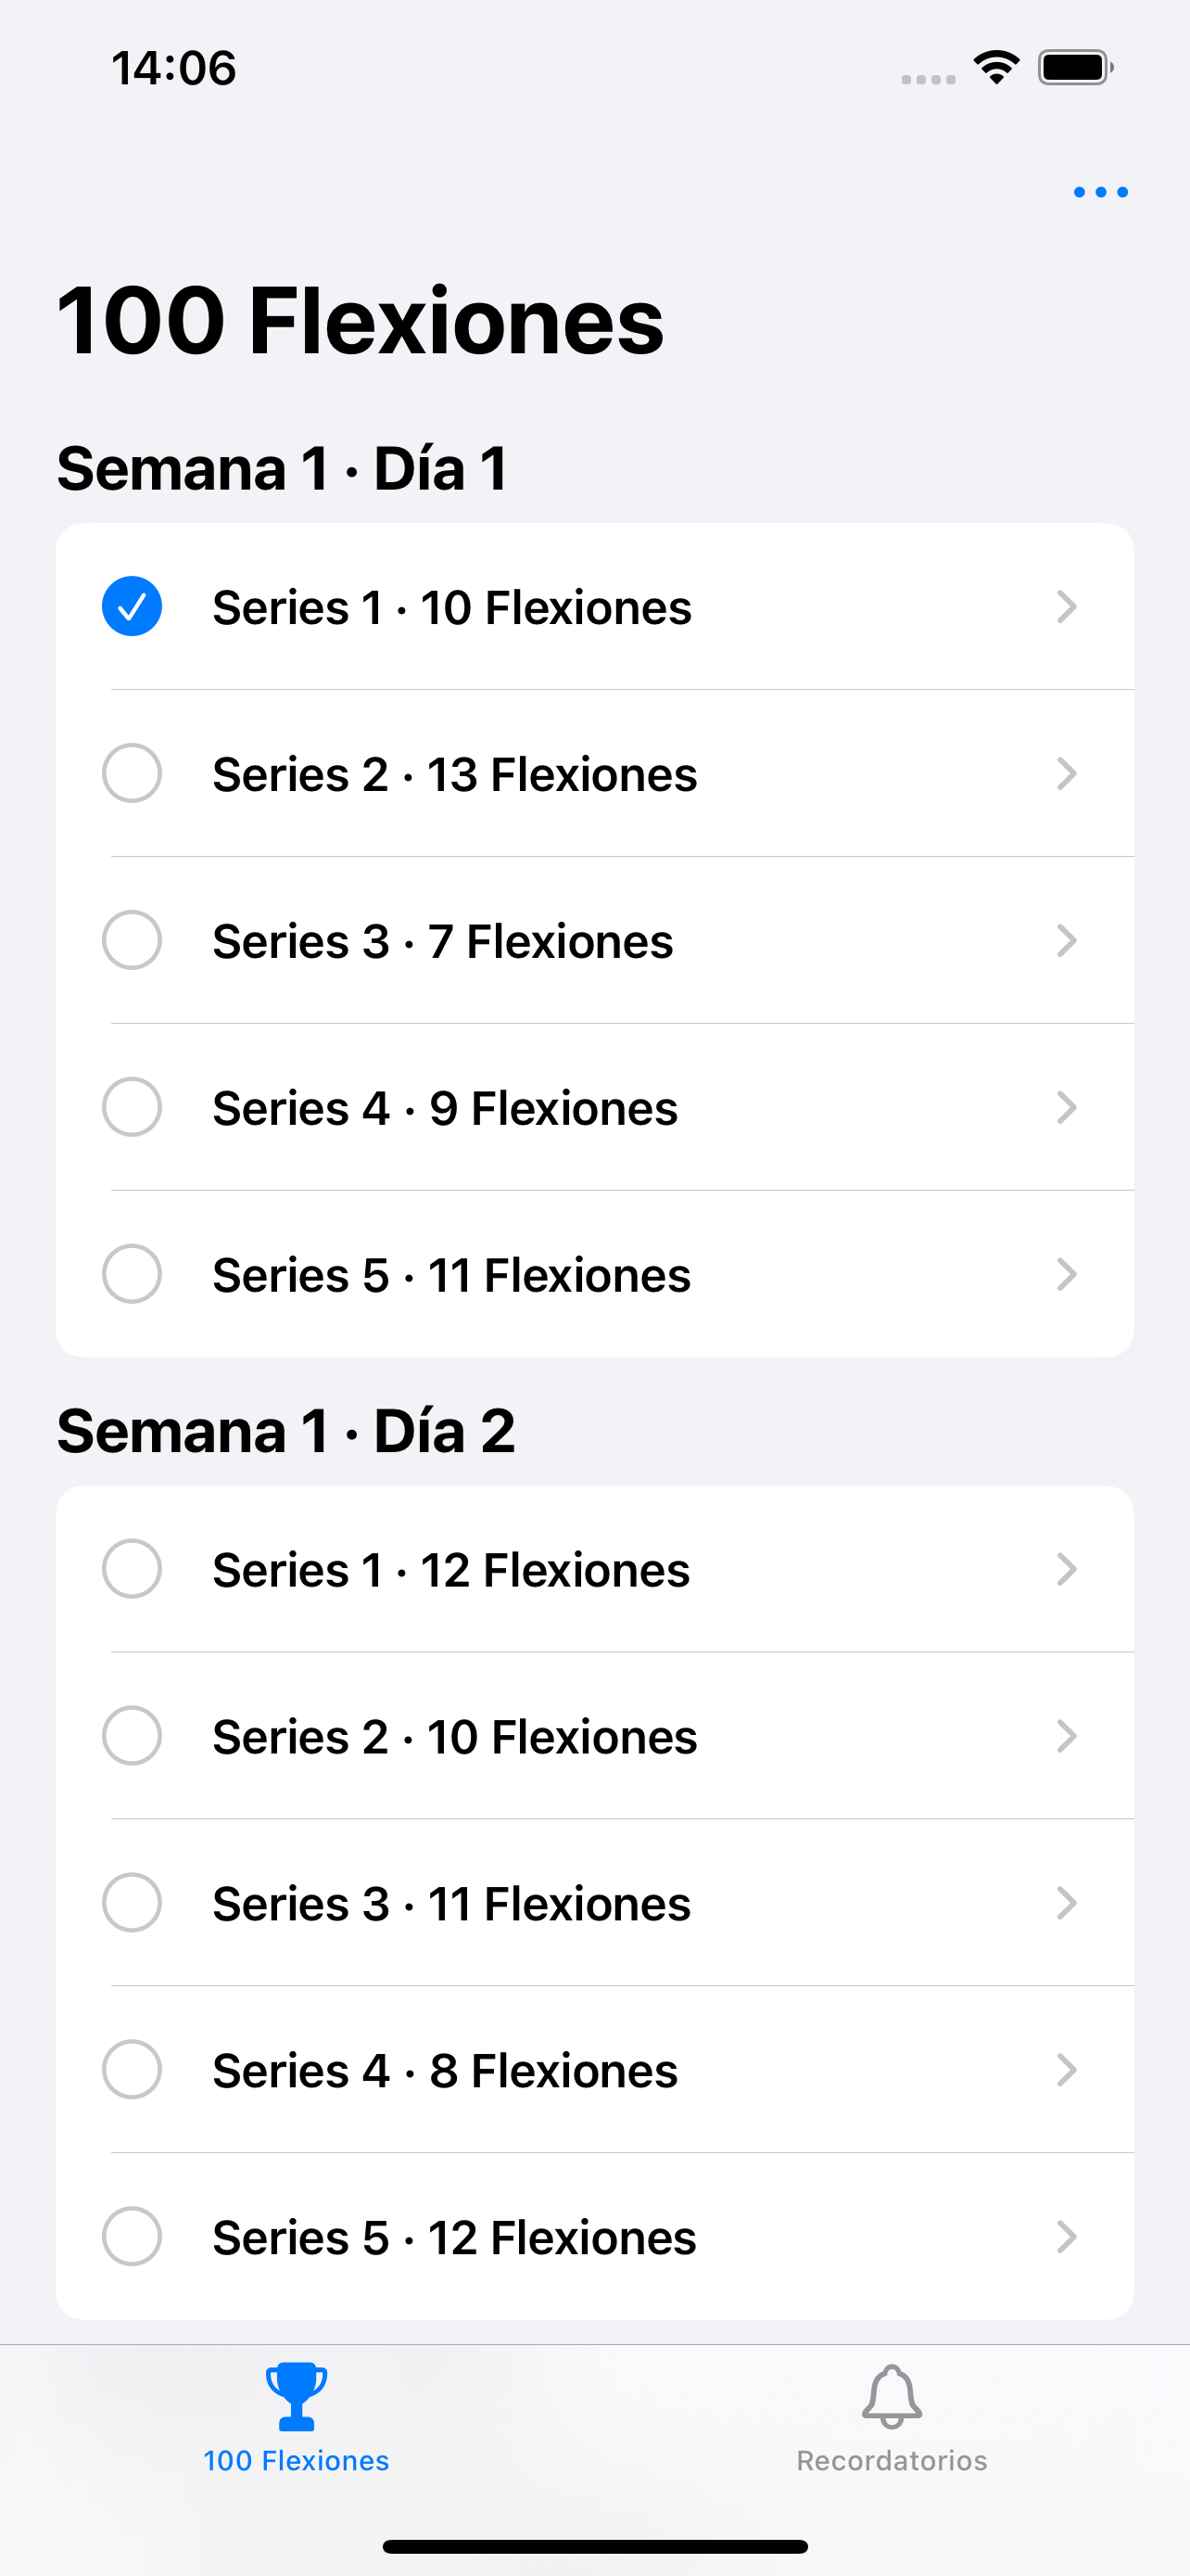Open chevron for Series 5 · 12 Flexiones
This screenshot has width=1190, height=2576.
coord(1066,2237)
